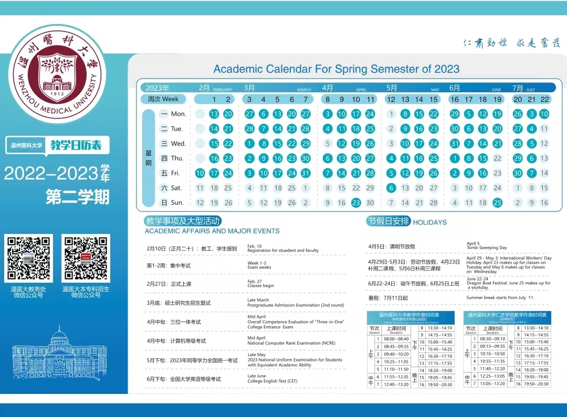Select the 7月 JULY month header
Image resolution: width=567 pixels, height=417 pixels.
pos(523,88)
